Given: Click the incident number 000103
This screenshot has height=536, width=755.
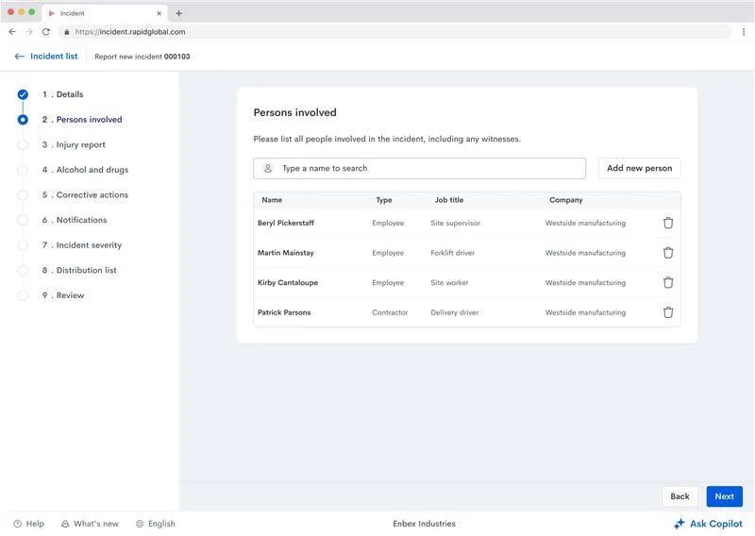Looking at the screenshot, I should (x=176, y=57).
